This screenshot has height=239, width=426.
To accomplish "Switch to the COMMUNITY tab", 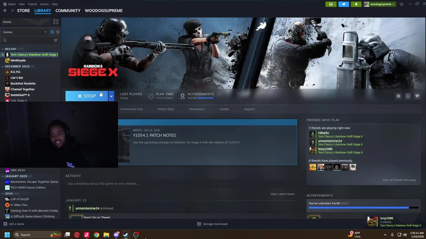I will (68, 11).
